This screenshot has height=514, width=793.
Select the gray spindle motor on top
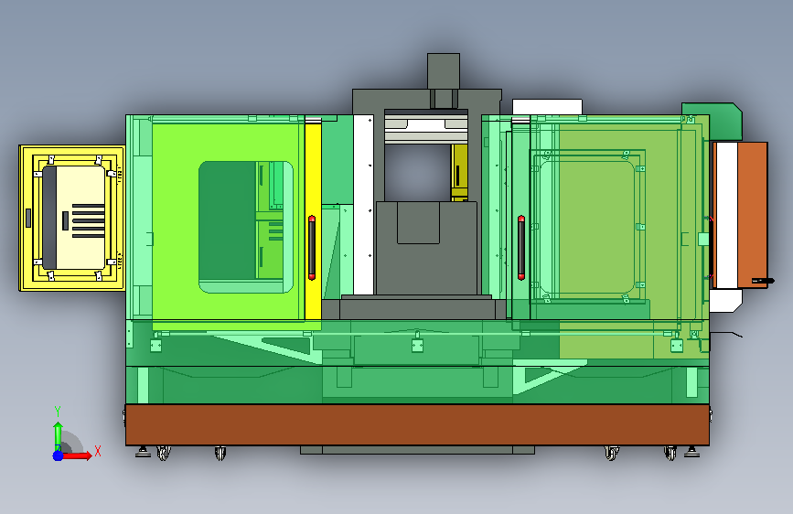pos(444,70)
